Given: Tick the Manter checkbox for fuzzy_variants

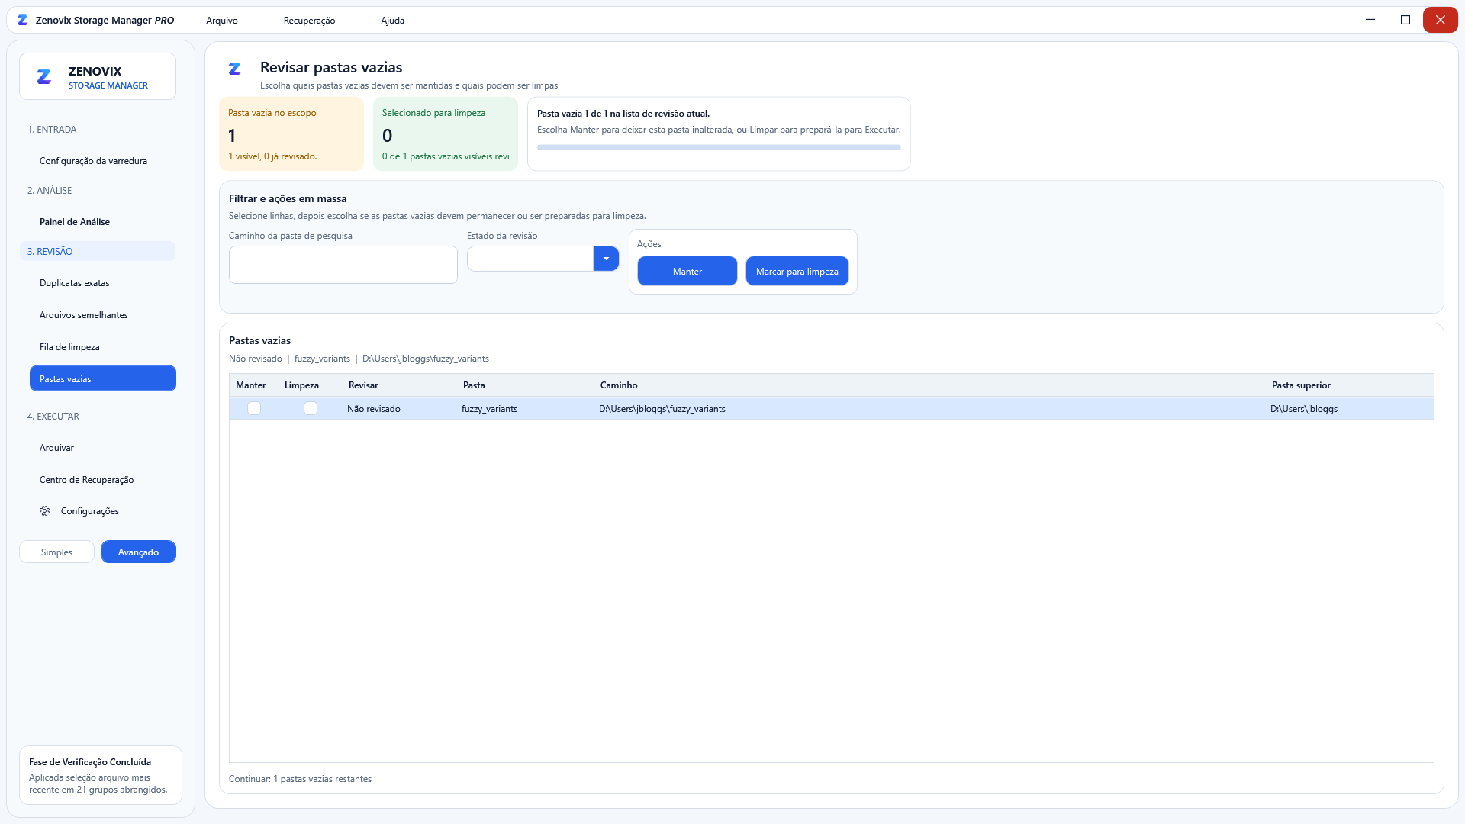Looking at the screenshot, I should [254, 408].
